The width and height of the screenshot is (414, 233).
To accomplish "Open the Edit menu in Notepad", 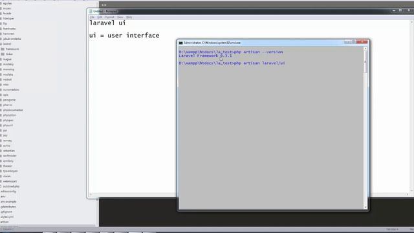I will 100,17.
